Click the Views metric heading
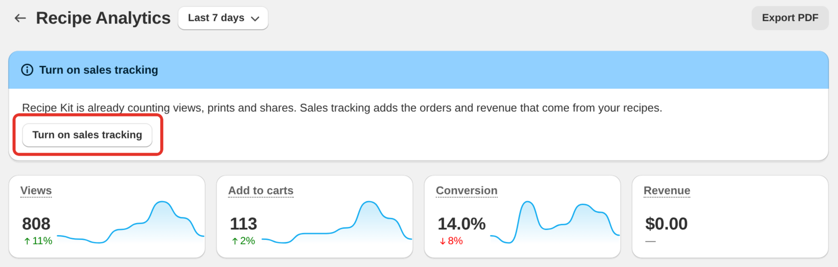The width and height of the screenshot is (838, 267). pos(36,191)
